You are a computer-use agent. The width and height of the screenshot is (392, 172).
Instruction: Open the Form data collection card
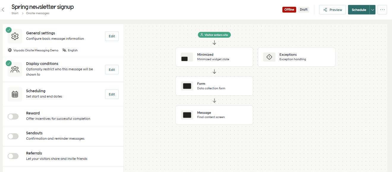(214, 86)
